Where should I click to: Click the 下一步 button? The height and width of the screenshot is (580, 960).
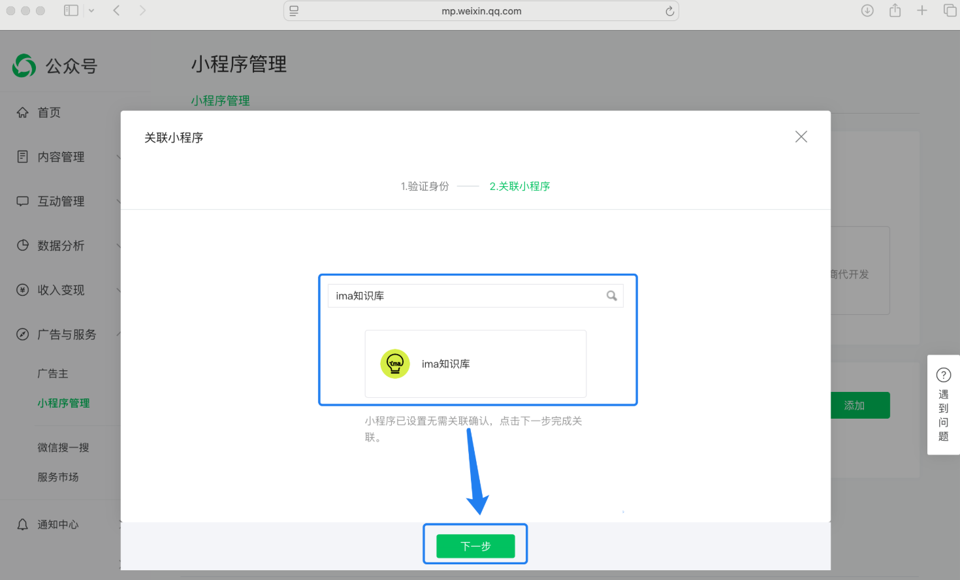pos(475,546)
